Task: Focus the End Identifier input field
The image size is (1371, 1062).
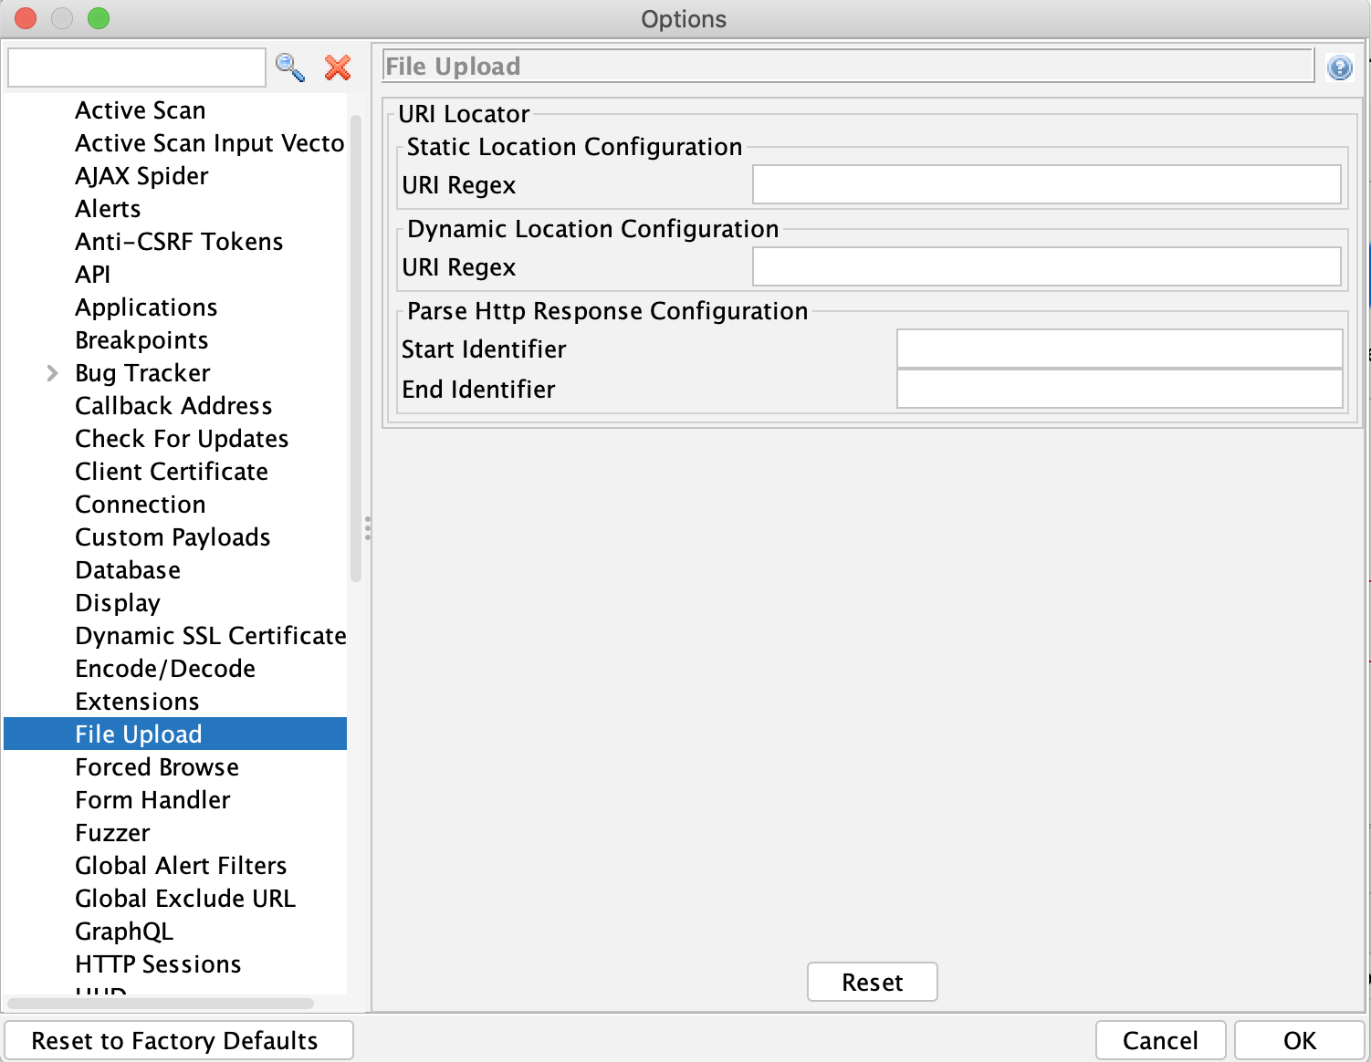Action: click(x=1119, y=390)
